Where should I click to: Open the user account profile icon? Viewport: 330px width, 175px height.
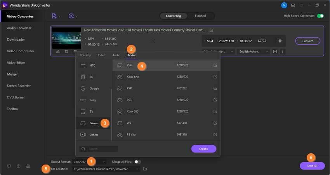[284, 5]
